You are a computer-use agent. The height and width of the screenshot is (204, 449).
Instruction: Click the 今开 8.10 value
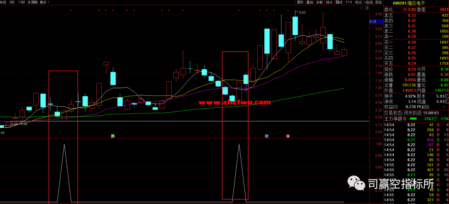pos(444,69)
